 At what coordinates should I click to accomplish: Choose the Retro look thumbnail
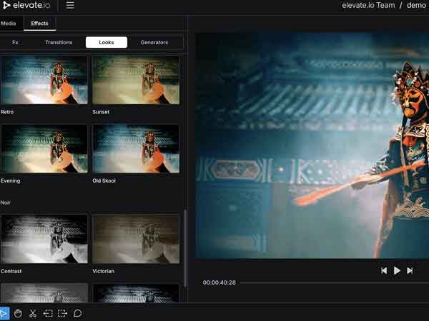(44, 80)
